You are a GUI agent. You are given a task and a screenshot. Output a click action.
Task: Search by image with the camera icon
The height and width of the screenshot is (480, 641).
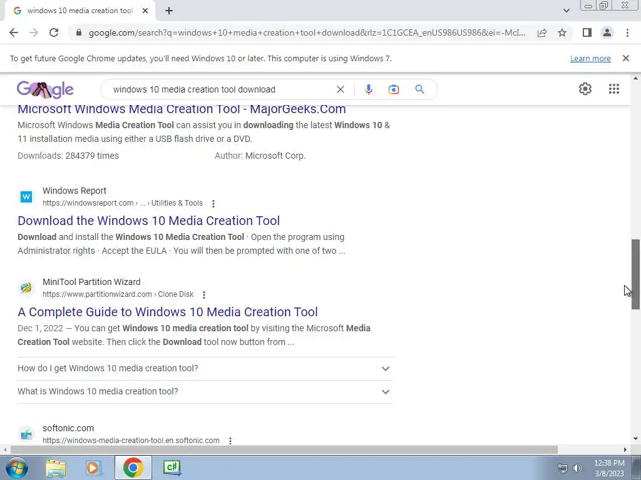[394, 89]
